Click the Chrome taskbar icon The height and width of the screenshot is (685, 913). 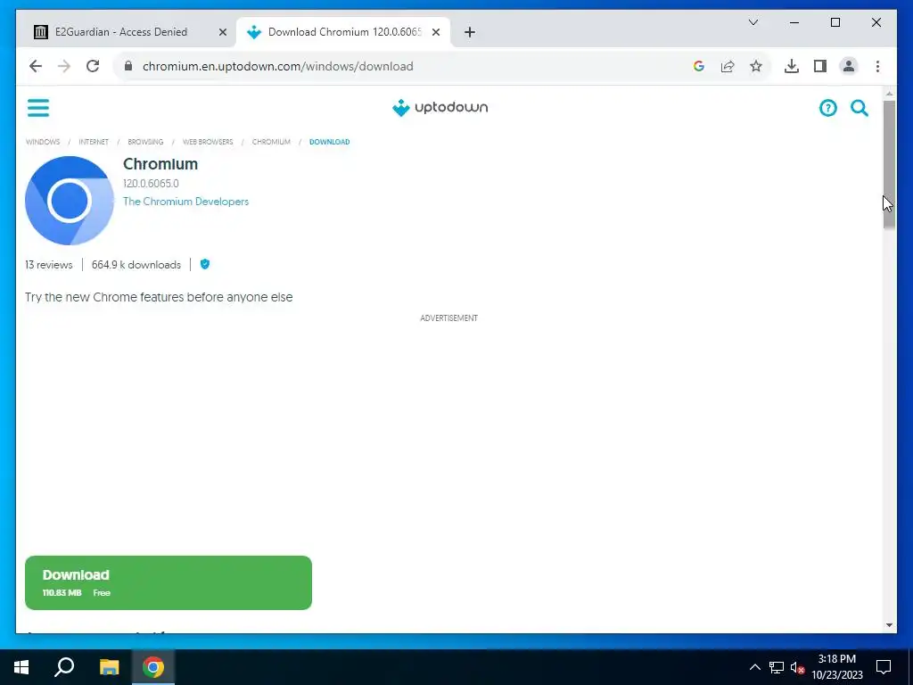[153, 667]
